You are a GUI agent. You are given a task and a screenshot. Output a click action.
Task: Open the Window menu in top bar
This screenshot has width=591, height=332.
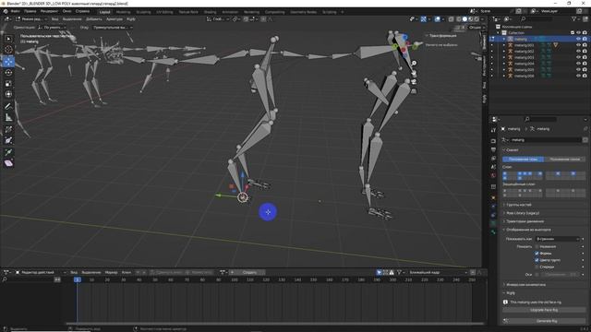(x=66, y=11)
